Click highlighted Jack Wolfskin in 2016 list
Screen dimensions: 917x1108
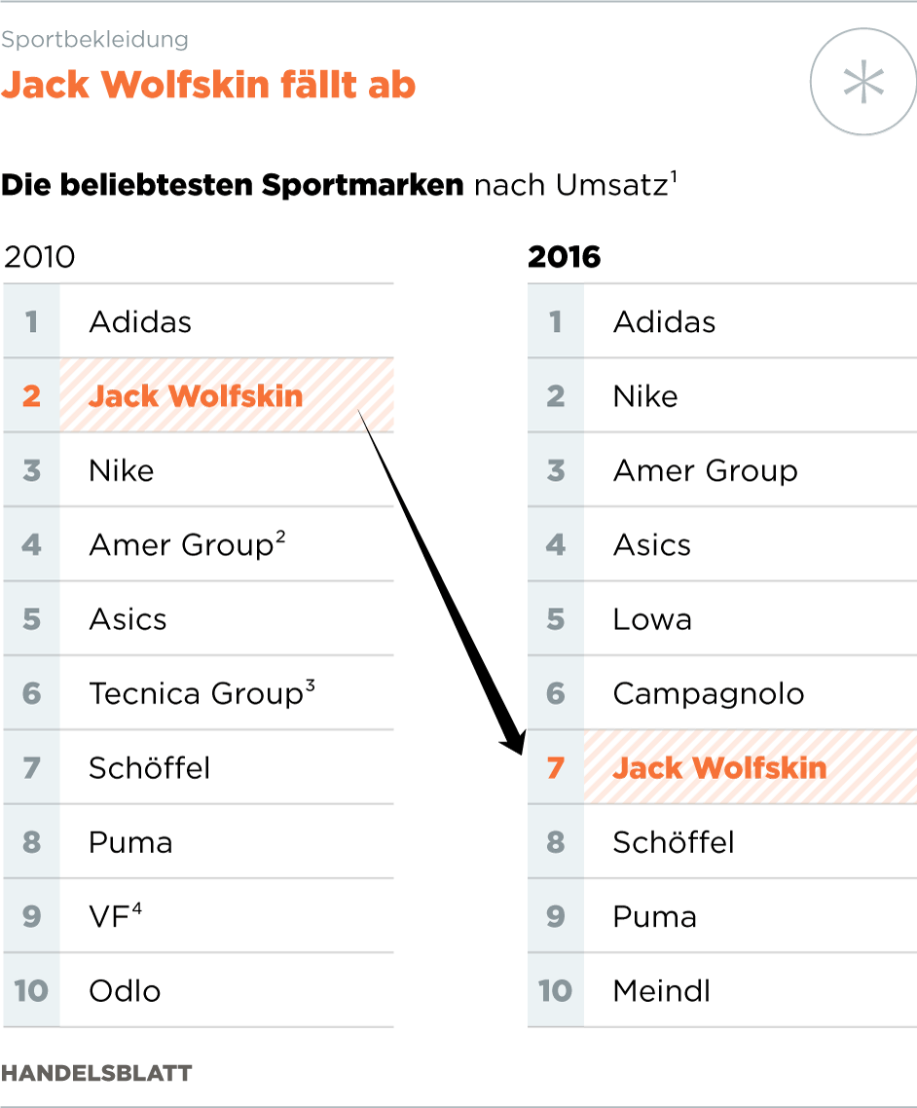(x=719, y=767)
